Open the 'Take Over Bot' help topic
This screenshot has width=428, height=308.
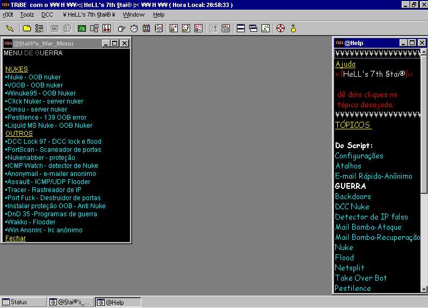pos(361,278)
